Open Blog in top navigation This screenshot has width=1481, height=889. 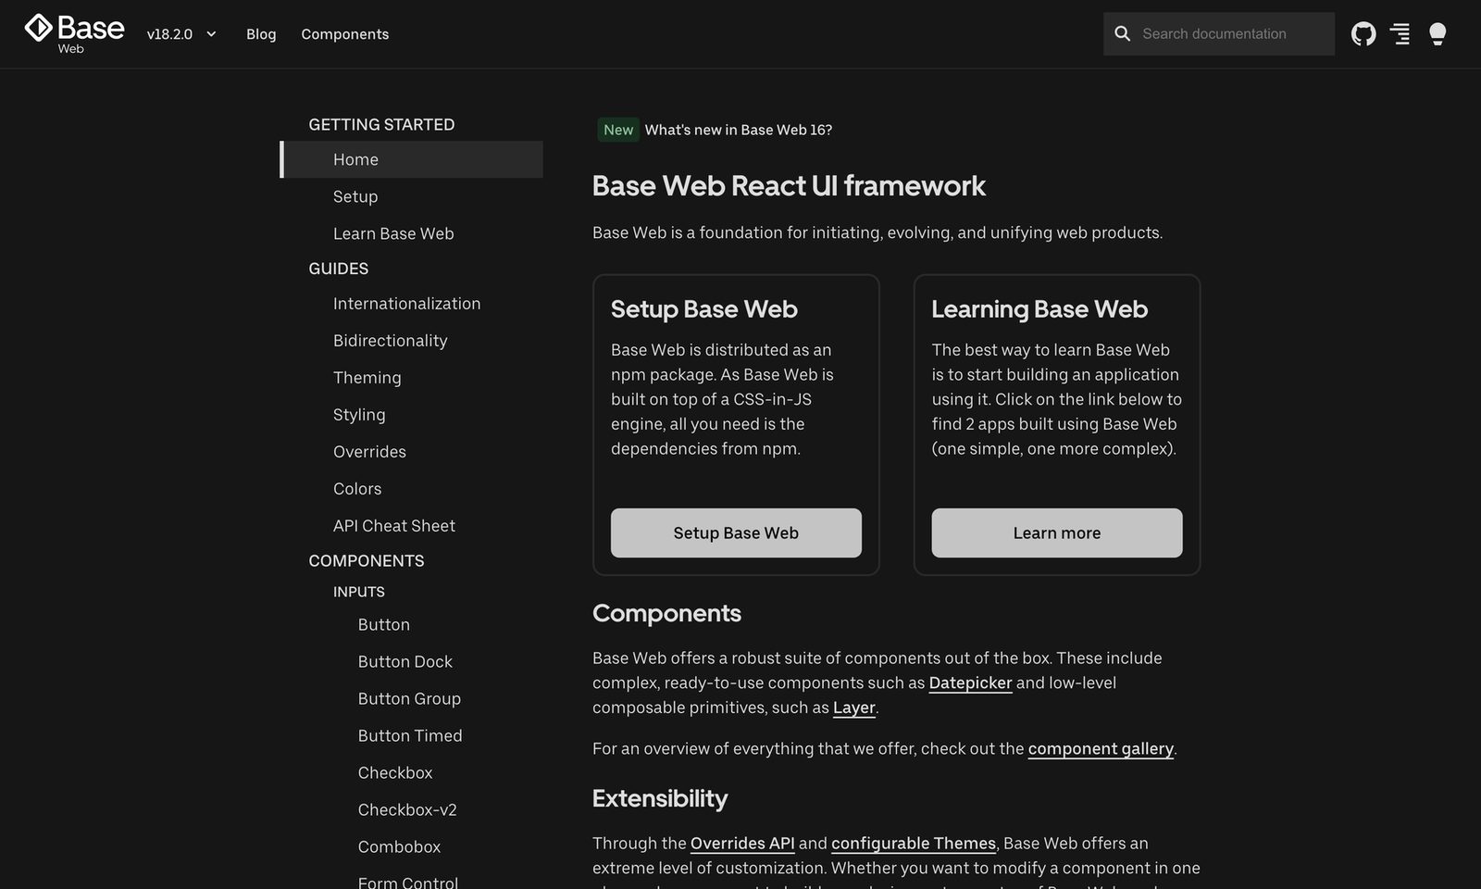coord(261,34)
